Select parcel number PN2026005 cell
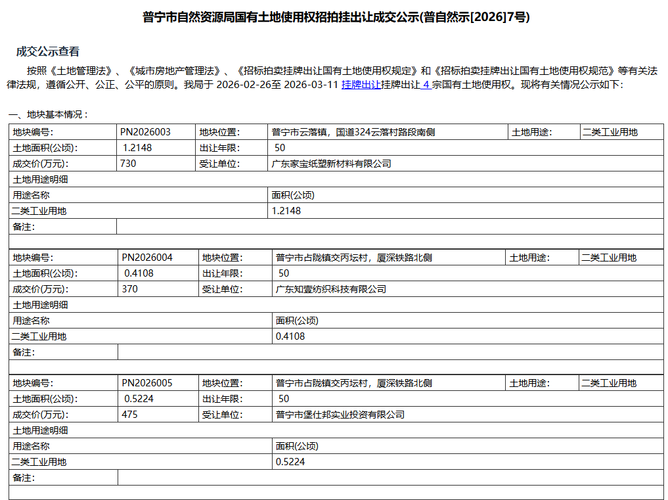668x500 pixels. click(x=147, y=383)
